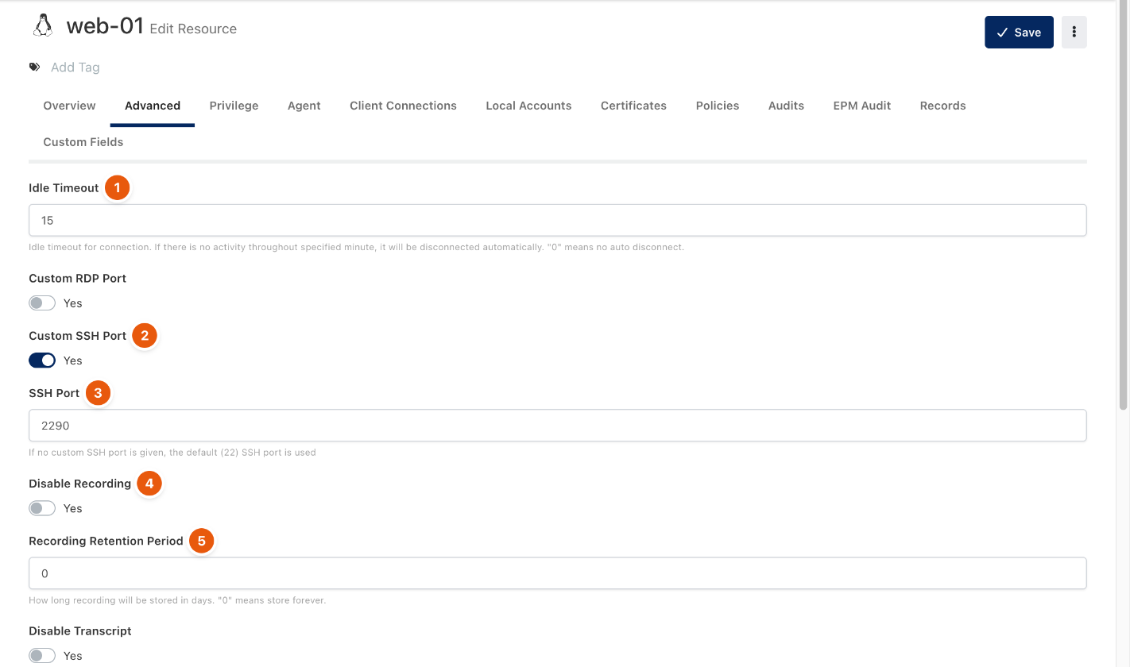The width and height of the screenshot is (1130, 667).
Task: Click the default SSH port hint text
Action: [x=172, y=453]
